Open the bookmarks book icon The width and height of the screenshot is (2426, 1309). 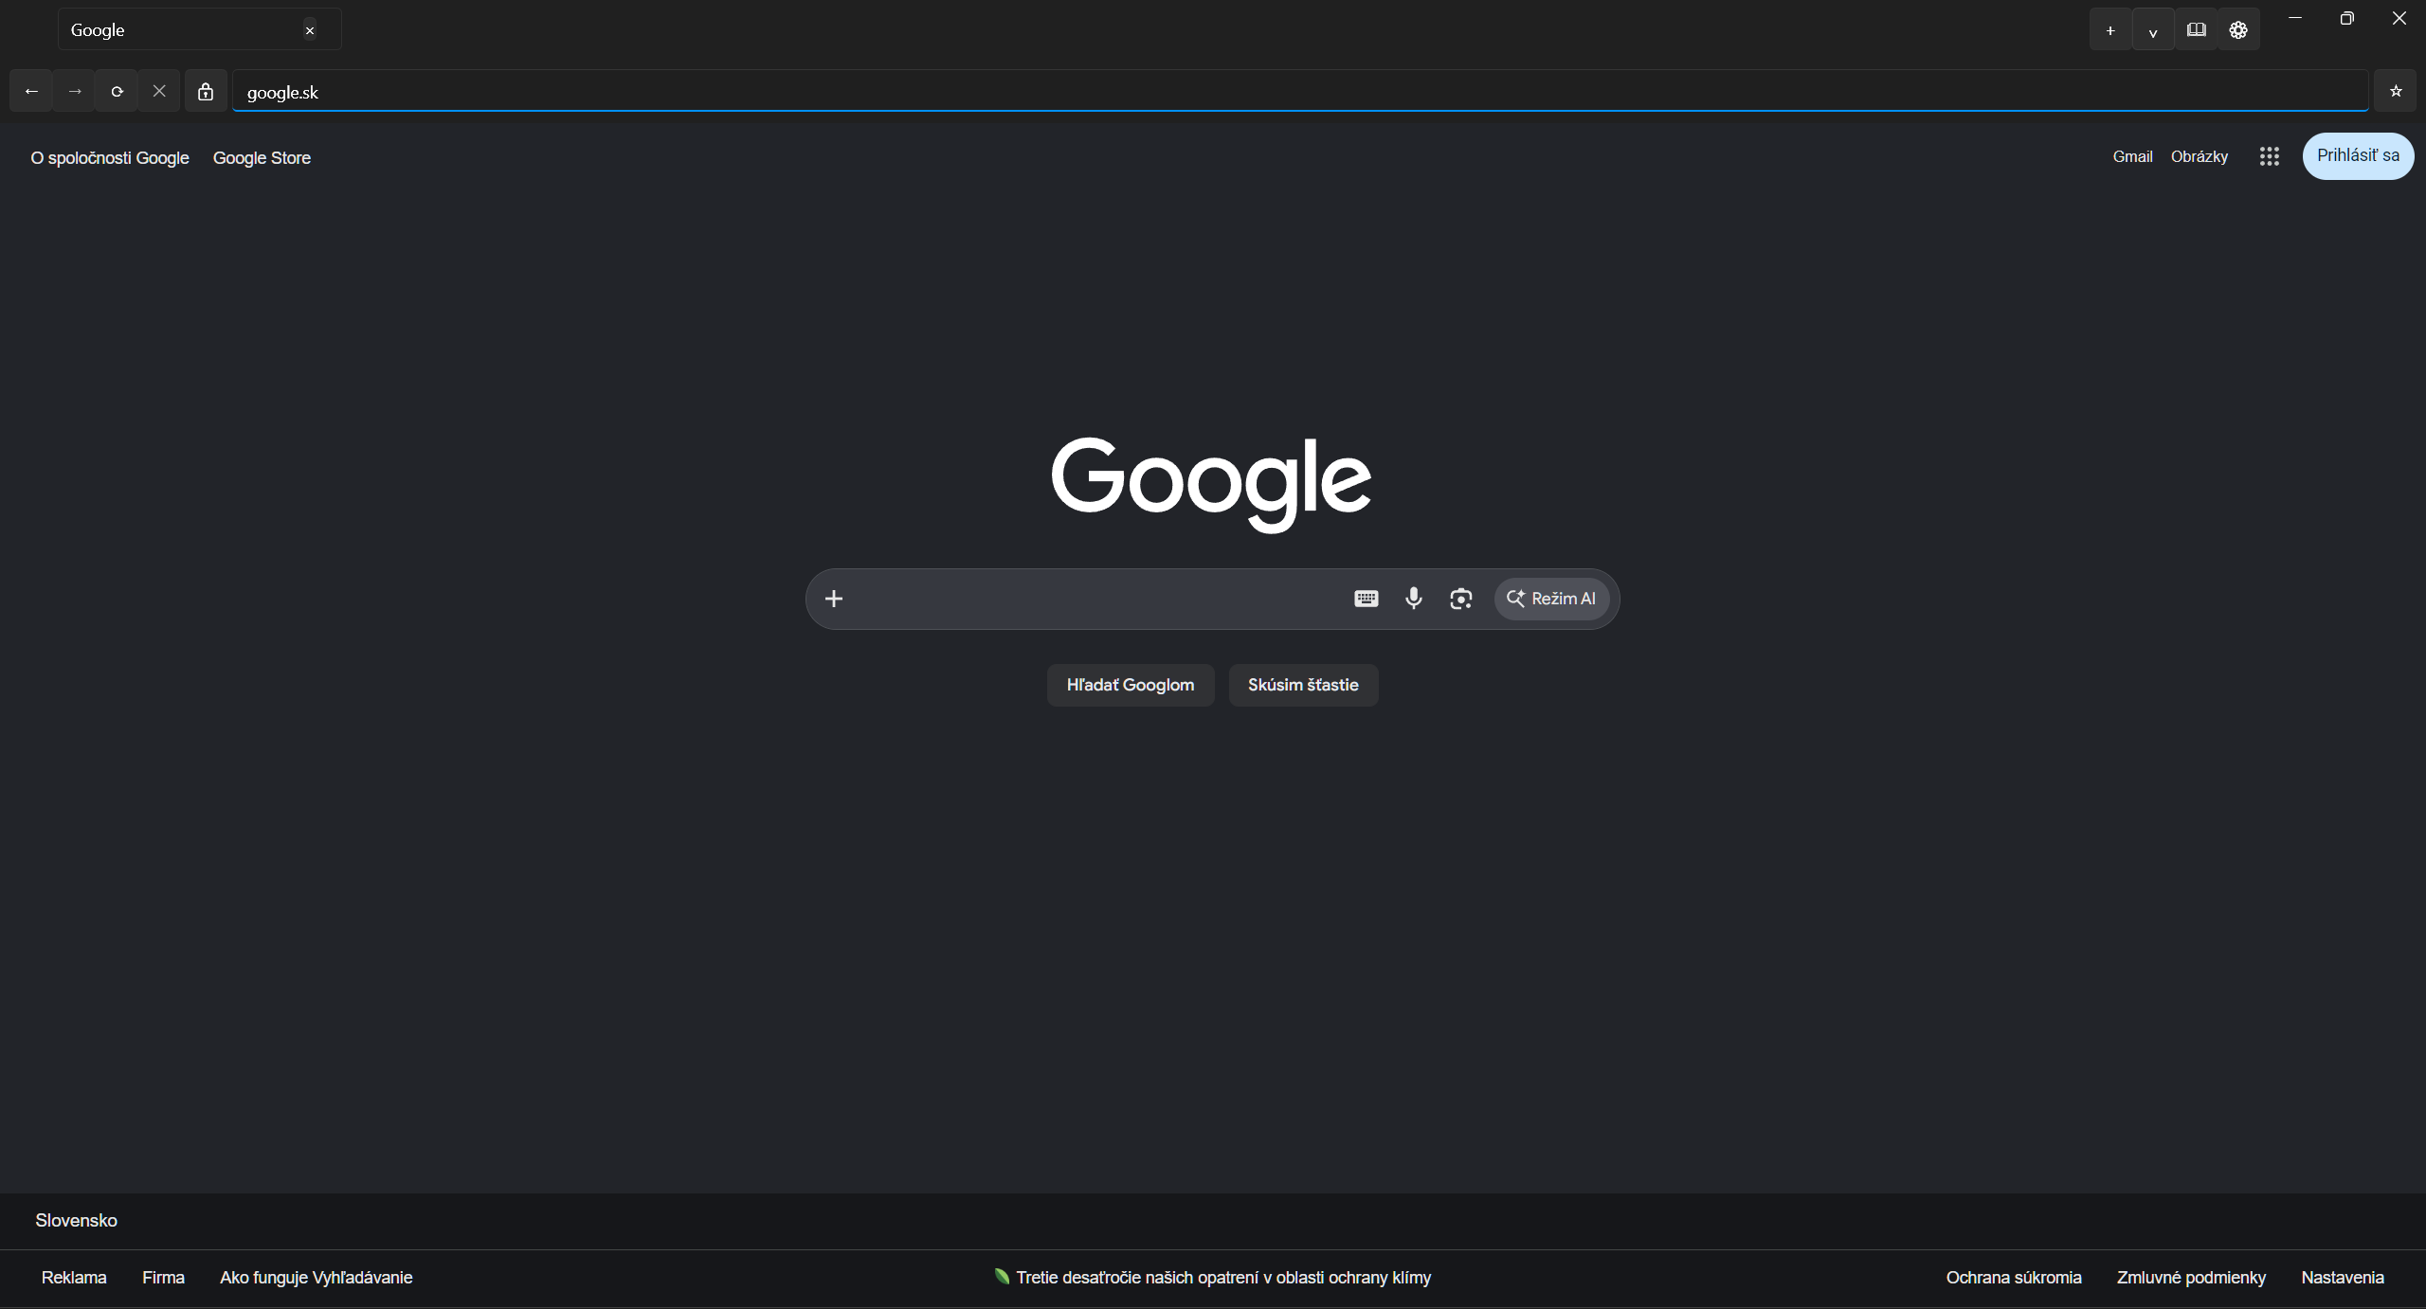coord(2196,29)
